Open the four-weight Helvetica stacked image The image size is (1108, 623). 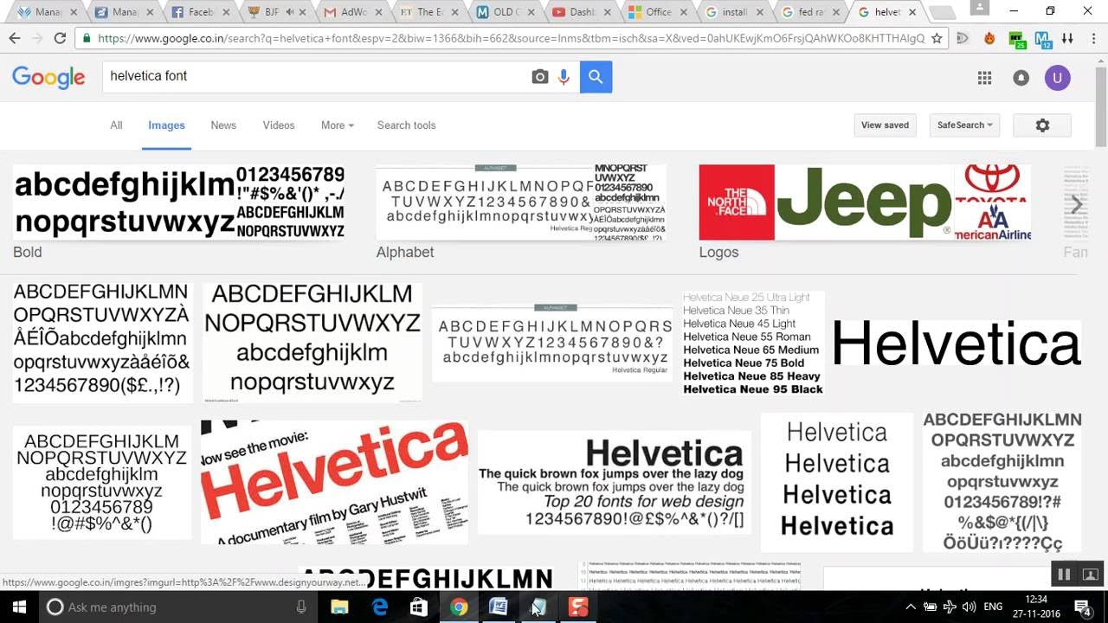click(x=837, y=482)
